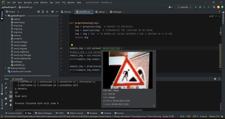Open image preview popup options menu
Viewport: 225px width, 119px height.
click(154, 106)
